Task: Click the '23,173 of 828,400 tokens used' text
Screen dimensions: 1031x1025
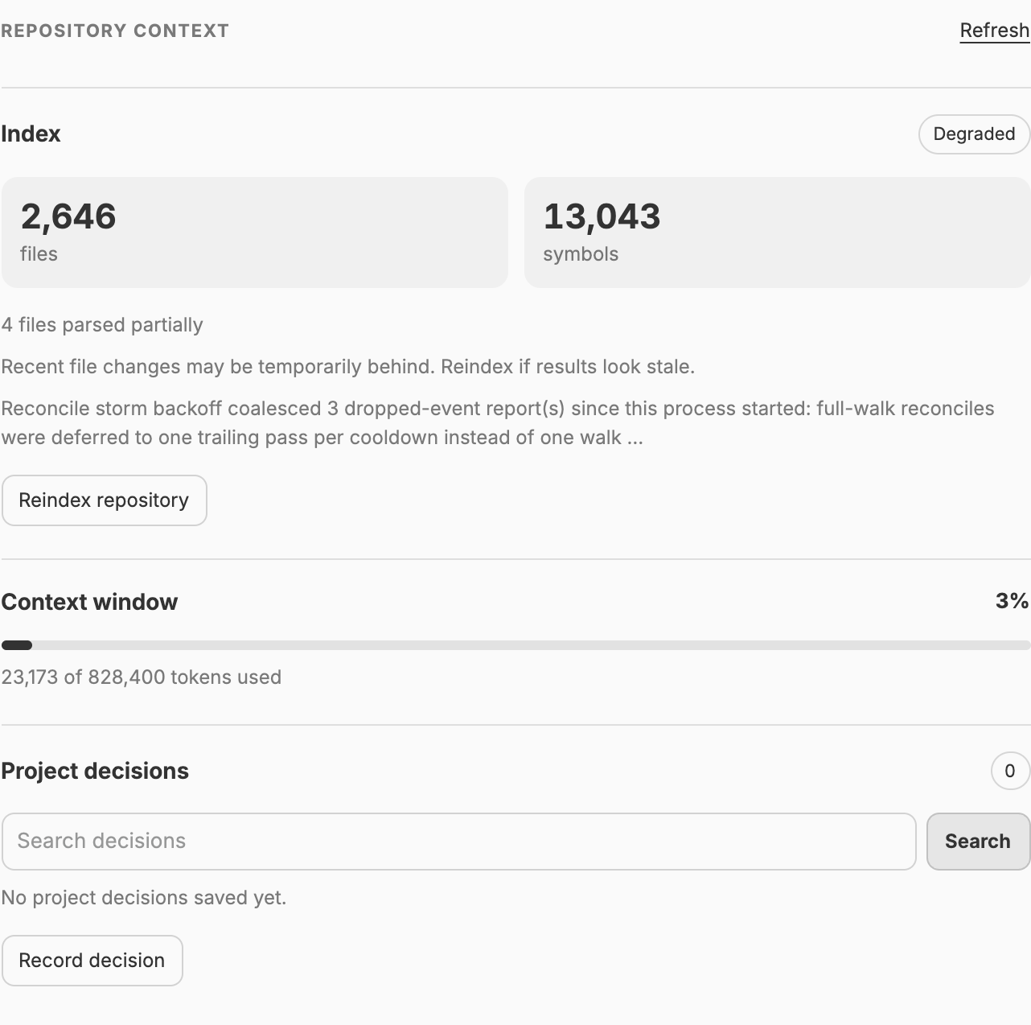Action: coord(142,677)
